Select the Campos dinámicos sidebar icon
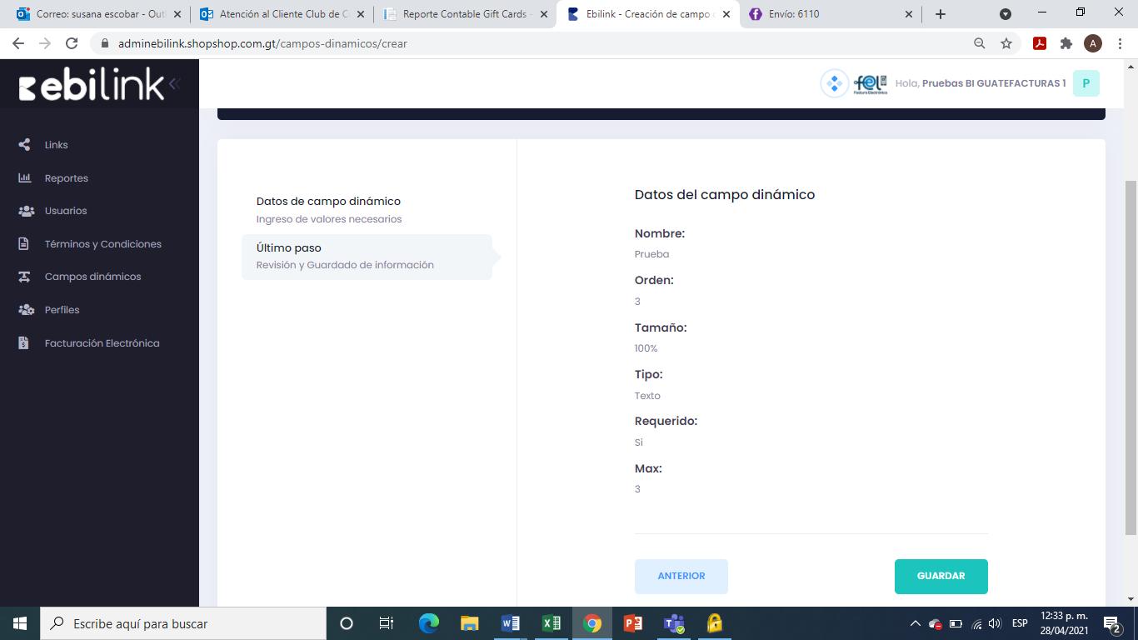Screen dimensions: 1138x640 point(25,277)
